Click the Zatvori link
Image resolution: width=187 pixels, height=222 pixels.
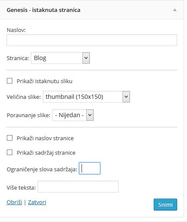(x=37, y=202)
